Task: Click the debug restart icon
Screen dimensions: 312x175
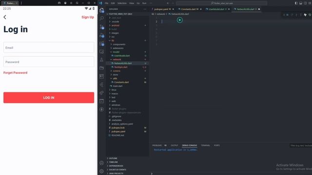Action: click(x=310, y=15)
